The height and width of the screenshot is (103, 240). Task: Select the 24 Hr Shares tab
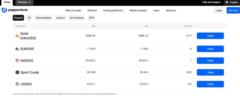(77, 18)
